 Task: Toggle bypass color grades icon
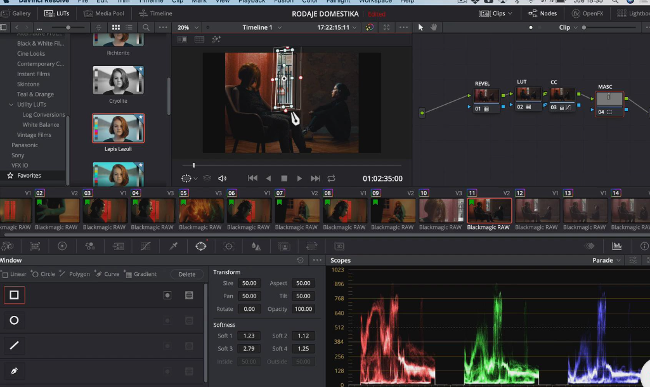coord(369,27)
